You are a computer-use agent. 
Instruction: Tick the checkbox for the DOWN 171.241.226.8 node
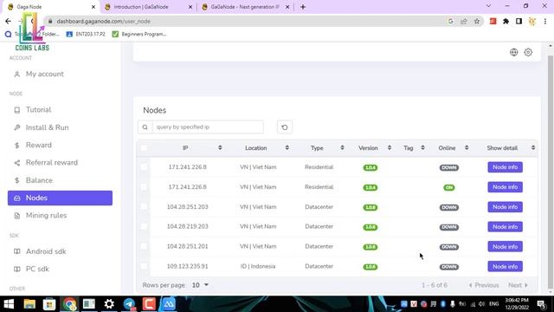[x=144, y=167]
